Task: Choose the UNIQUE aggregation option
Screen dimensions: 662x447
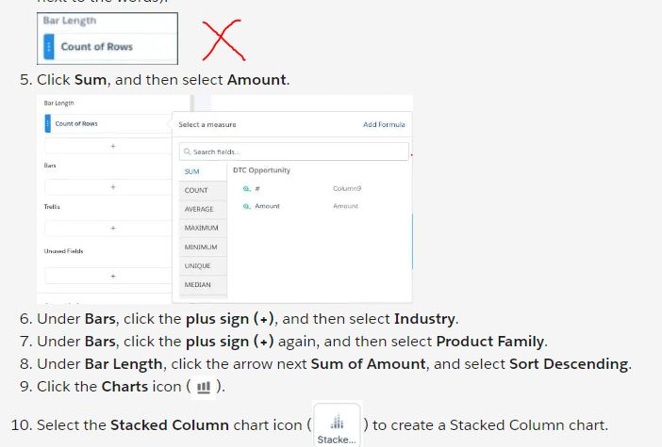Action: (x=197, y=265)
